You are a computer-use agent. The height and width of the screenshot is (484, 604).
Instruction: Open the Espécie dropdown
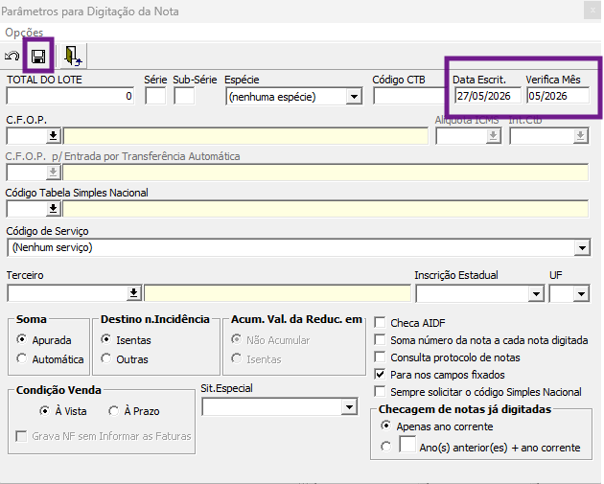tap(354, 97)
